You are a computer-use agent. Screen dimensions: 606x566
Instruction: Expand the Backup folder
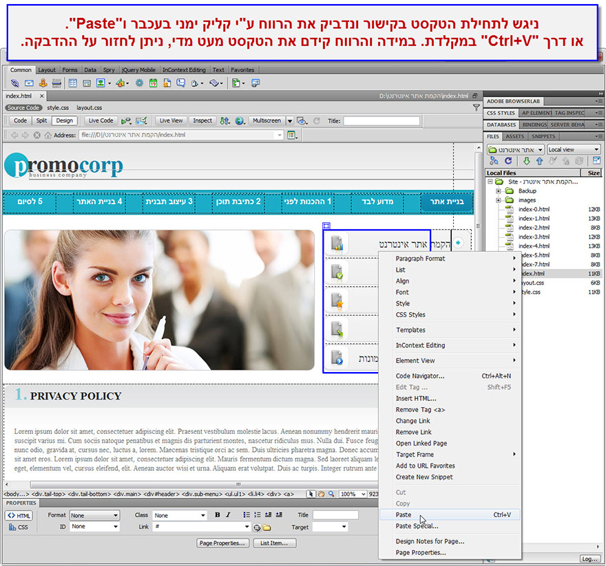(x=498, y=191)
